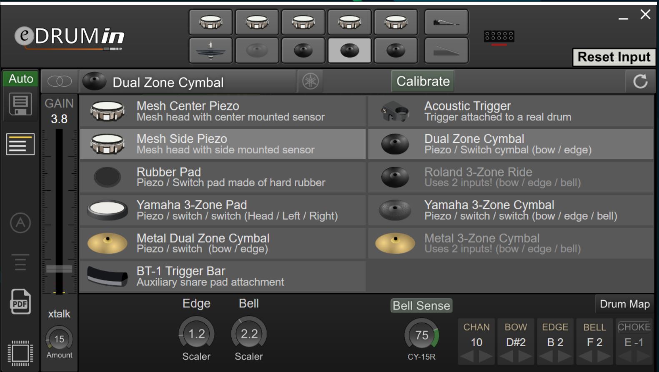659x372 pixels.
Task: Click the Acoustic Trigger clamp icon
Action: [395, 111]
